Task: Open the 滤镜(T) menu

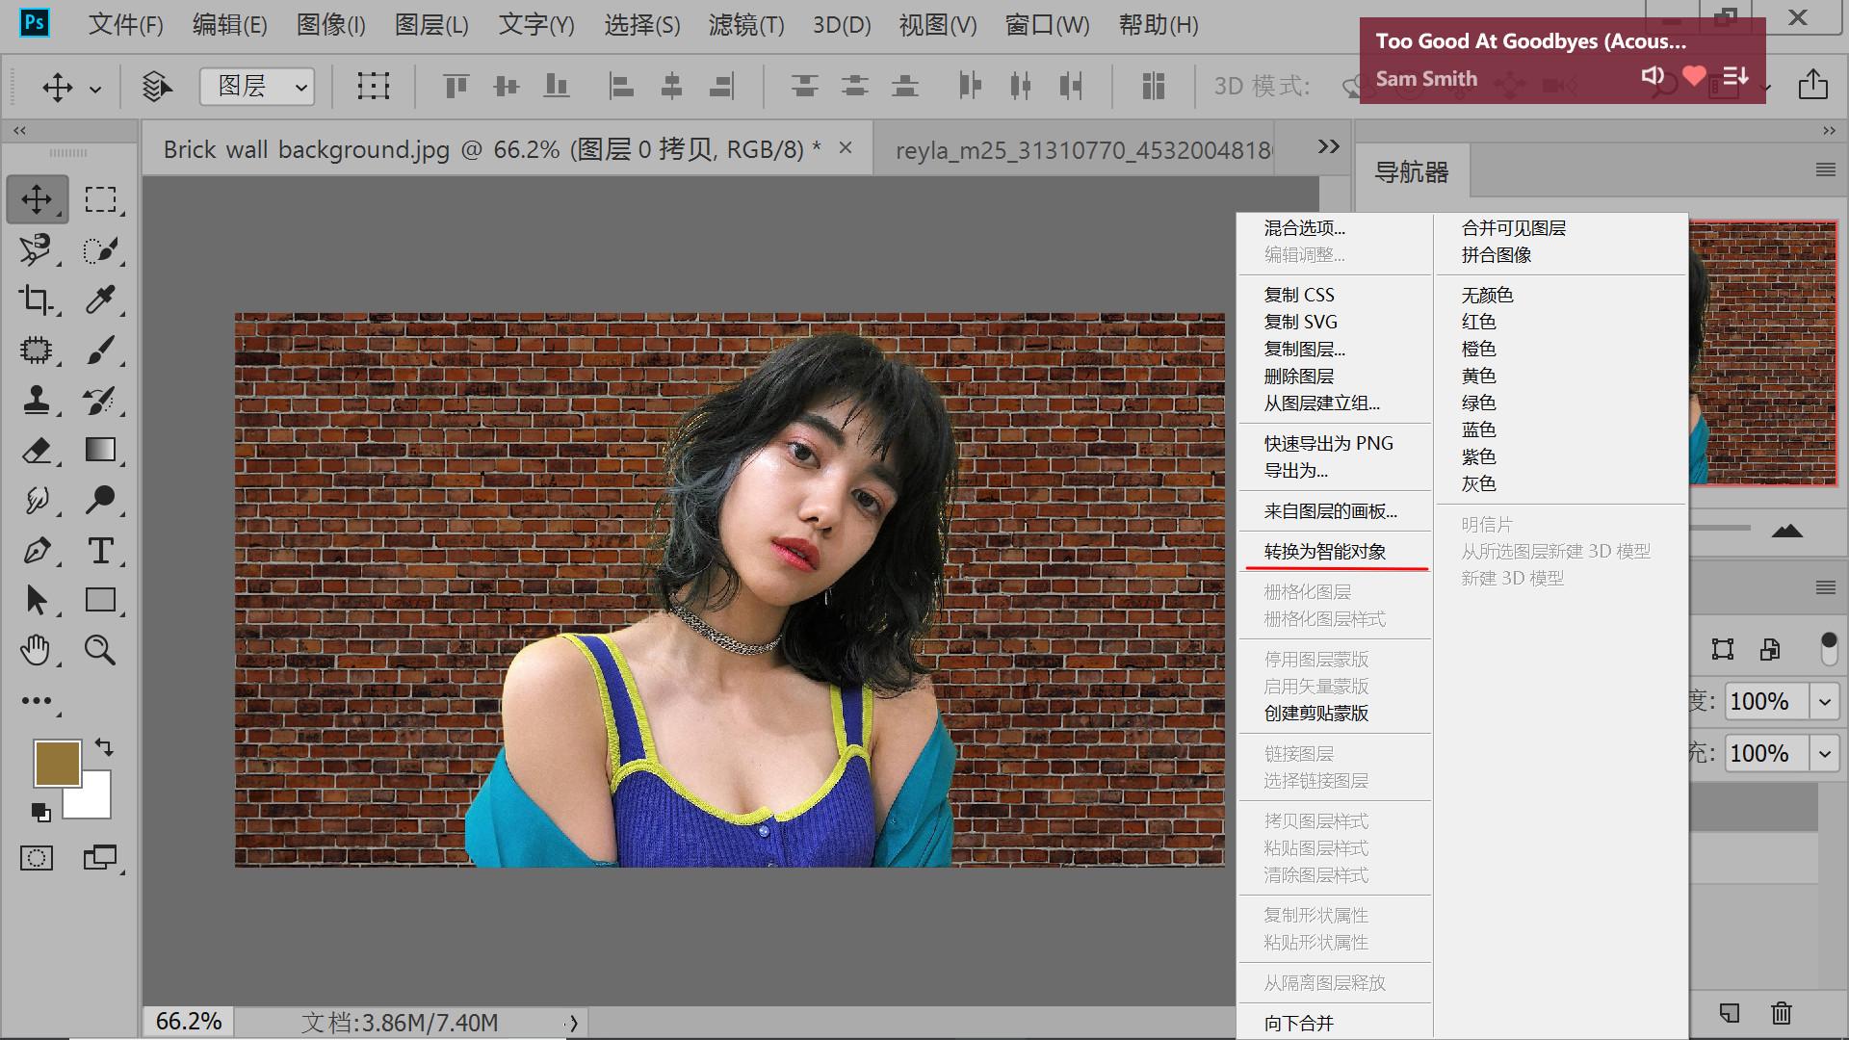Action: point(745,25)
